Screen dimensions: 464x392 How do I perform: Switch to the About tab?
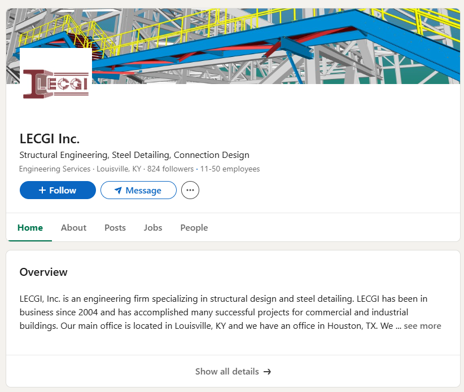click(74, 228)
